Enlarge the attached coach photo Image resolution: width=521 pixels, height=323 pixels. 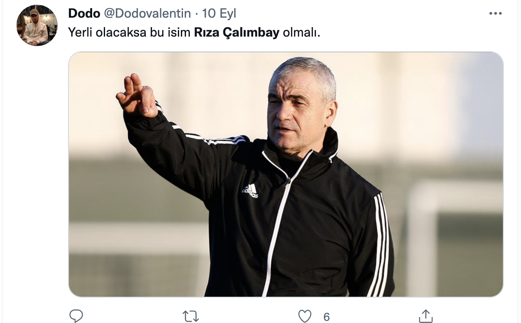286,174
